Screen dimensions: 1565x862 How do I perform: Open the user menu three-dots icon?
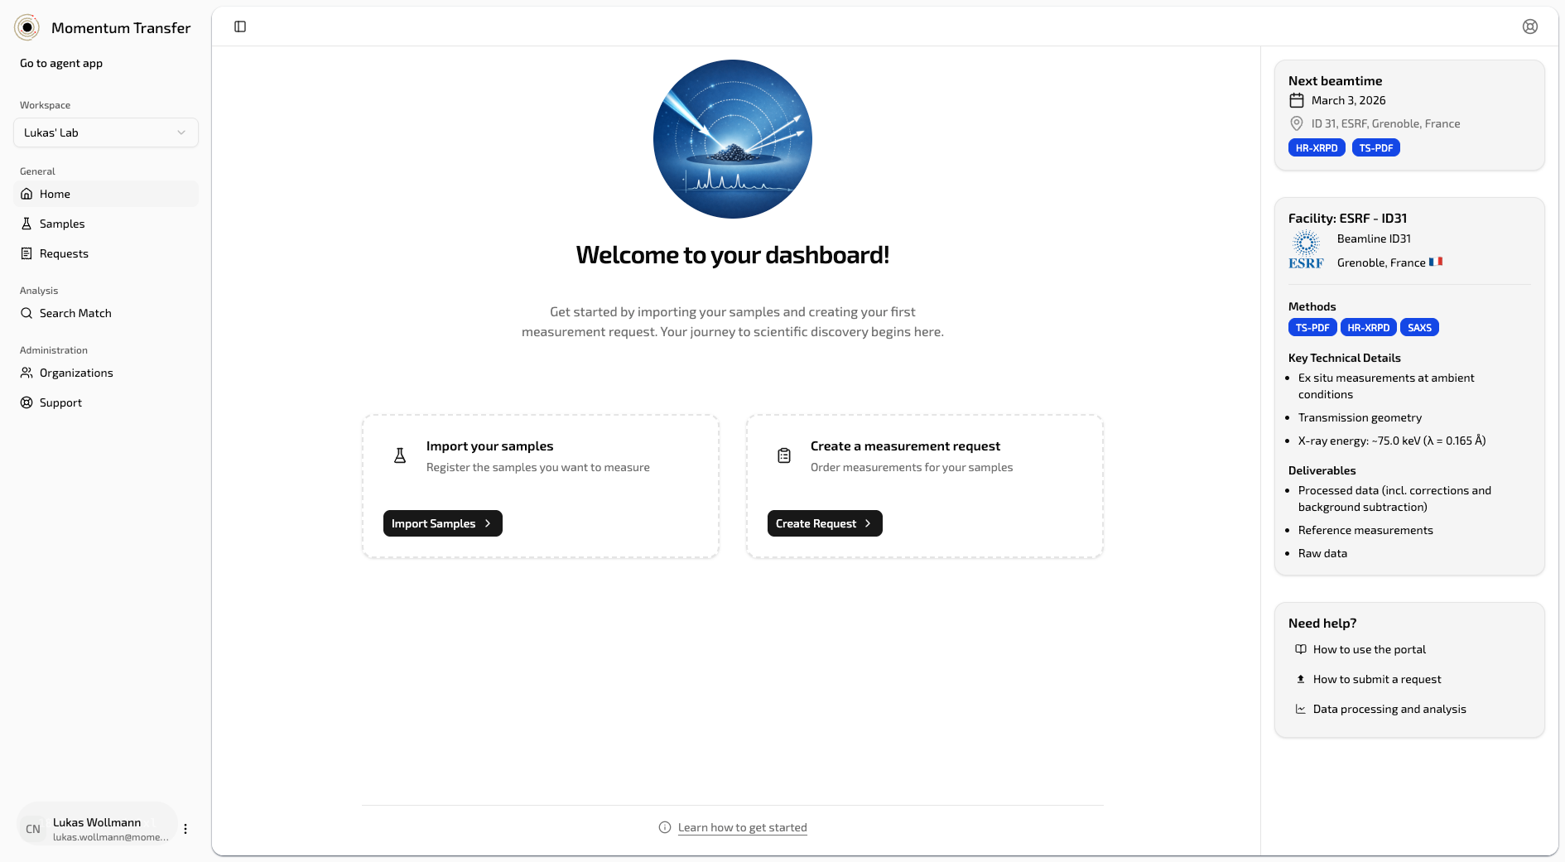point(185,829)
